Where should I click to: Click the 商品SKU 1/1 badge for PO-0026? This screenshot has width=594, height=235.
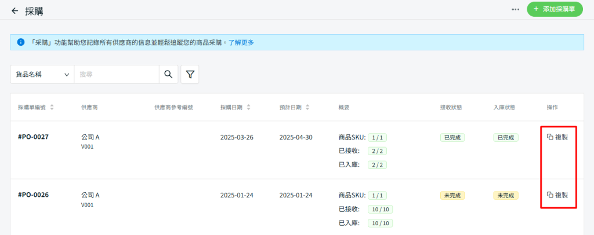(x=378, y=196)
